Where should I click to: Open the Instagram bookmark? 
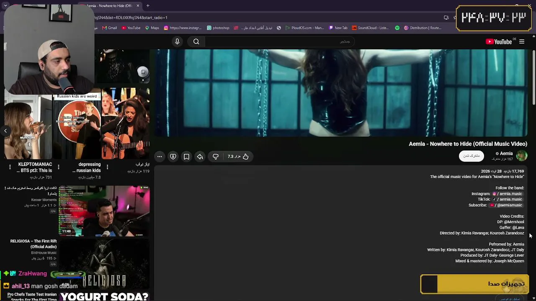tap(183, 28)
